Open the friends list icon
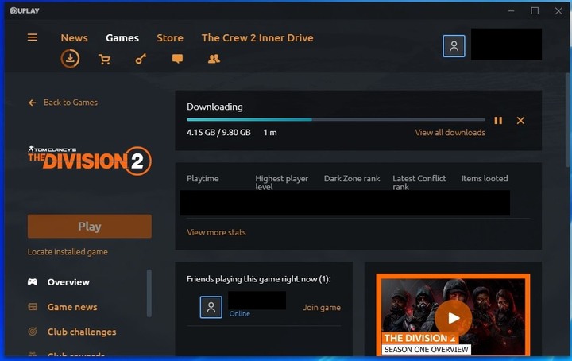The image size is (572, 361). tap(214, 59)
